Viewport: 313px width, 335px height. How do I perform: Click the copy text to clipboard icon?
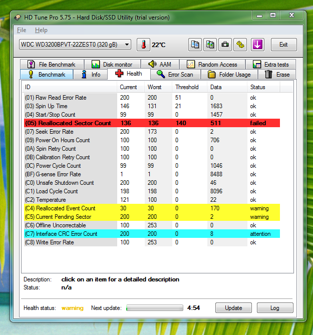point(195,45)
